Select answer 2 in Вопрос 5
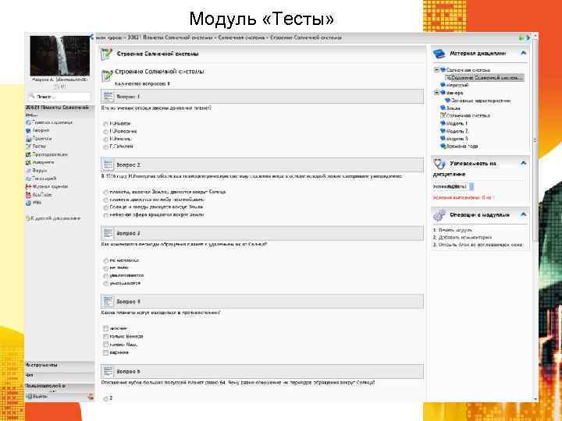The width and height of the screenshot is (562, 421). [105, 398]
